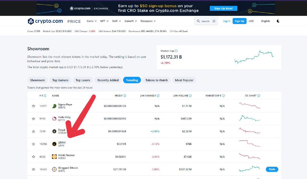This screenshot has width=307, height=179.
Task: Click the Log In link
Action: (x=227, y=21)
